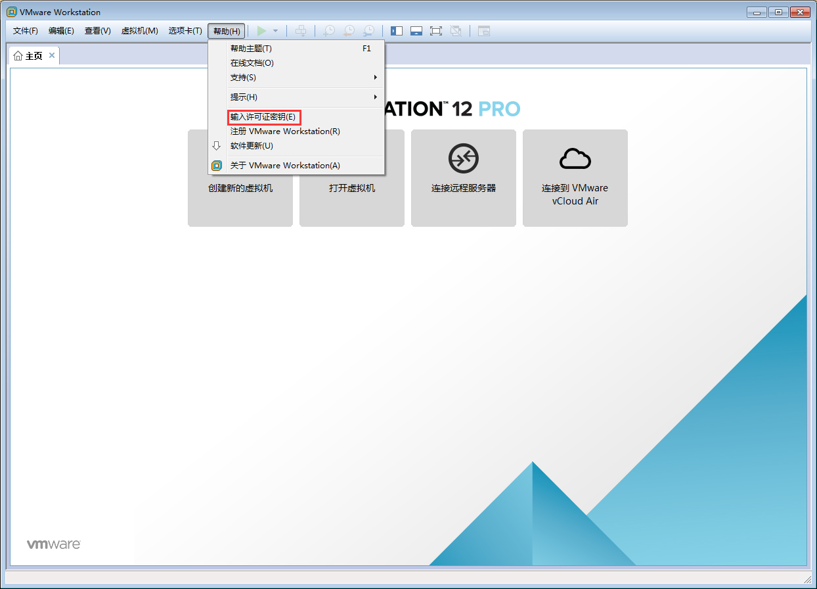817x589 pixels.
Task: Select 输入许可证密钥(E) from the Help menu
Action: (264, 116)
